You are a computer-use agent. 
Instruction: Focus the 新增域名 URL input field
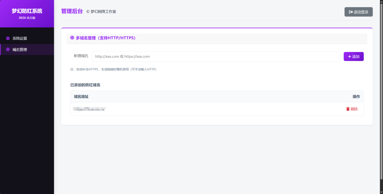pos(215,56)
